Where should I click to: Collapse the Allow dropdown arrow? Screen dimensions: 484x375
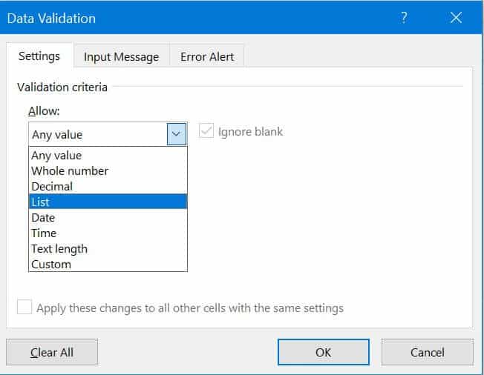[177, 134]
